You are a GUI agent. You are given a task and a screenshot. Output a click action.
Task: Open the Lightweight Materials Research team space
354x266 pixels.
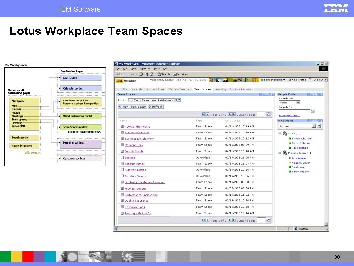pyautogui.click(x=145, y=182)
